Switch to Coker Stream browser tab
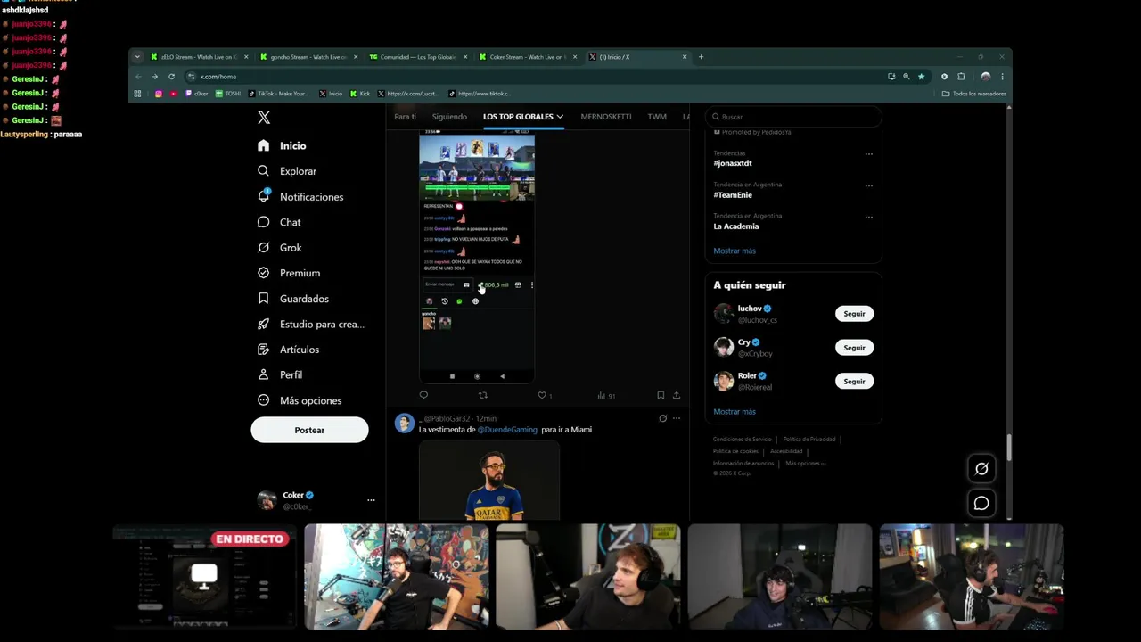This screenshot has width=1141, height=642. point(528,57)
